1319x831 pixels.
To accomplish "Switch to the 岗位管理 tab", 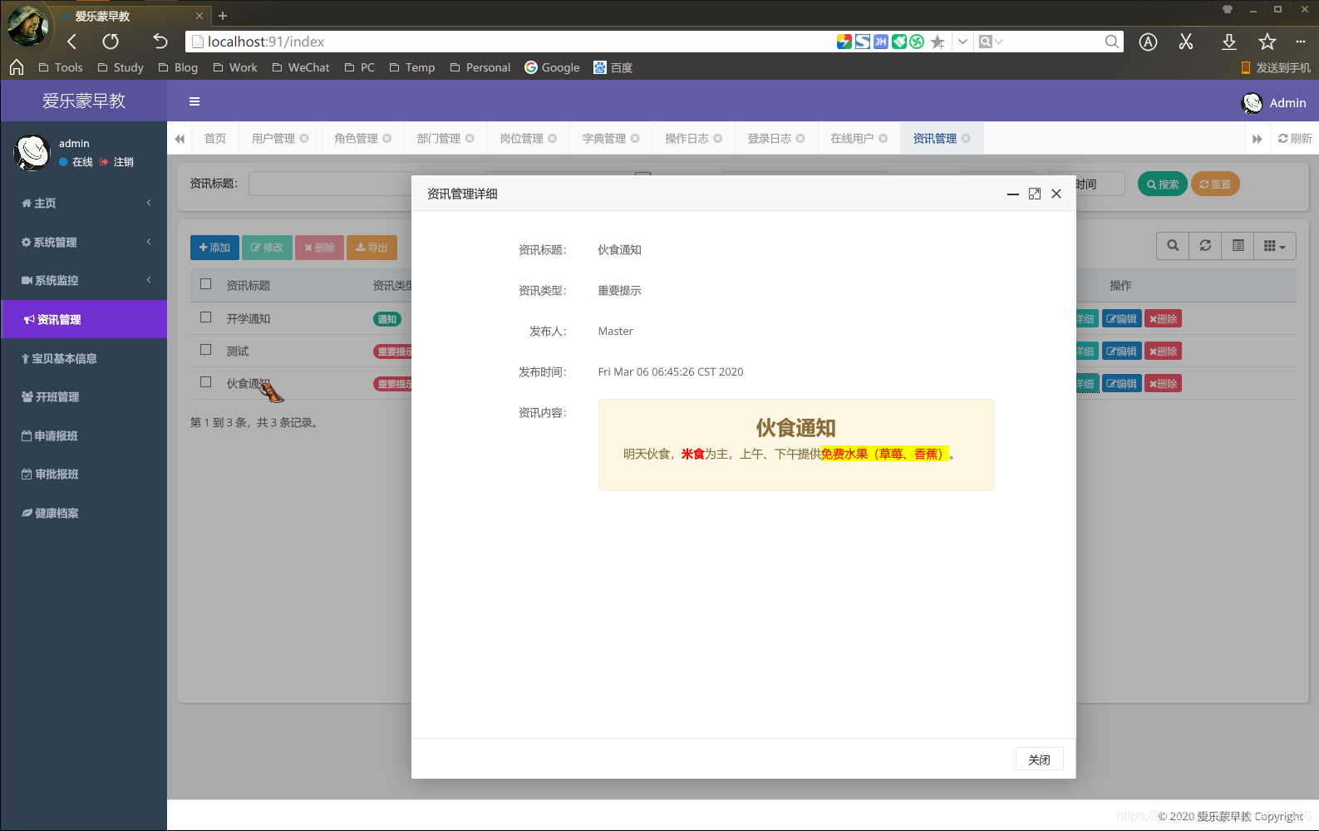I will click(529, 138).
